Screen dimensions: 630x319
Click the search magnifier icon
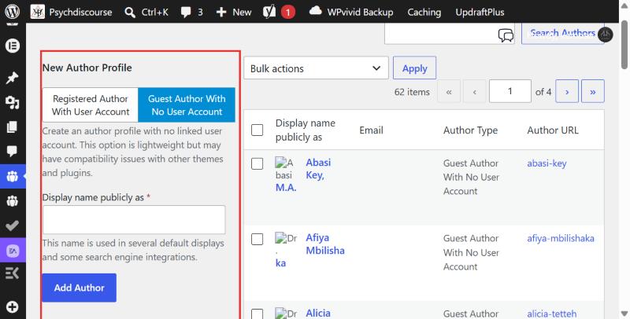pos(130,13)
